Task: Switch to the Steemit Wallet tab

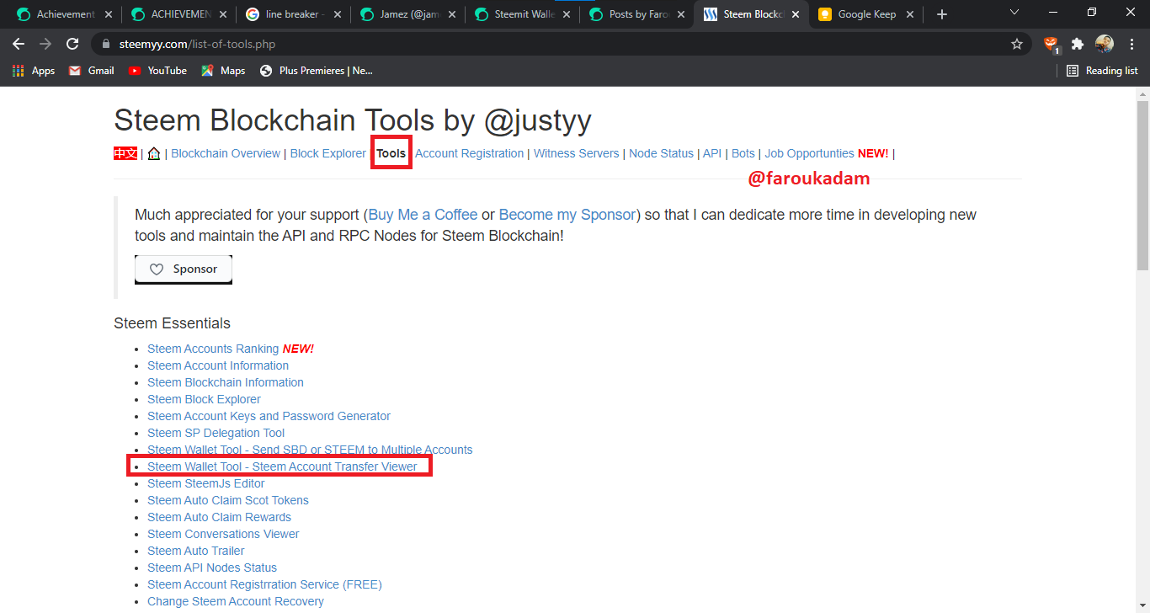Action: (522, 14)
